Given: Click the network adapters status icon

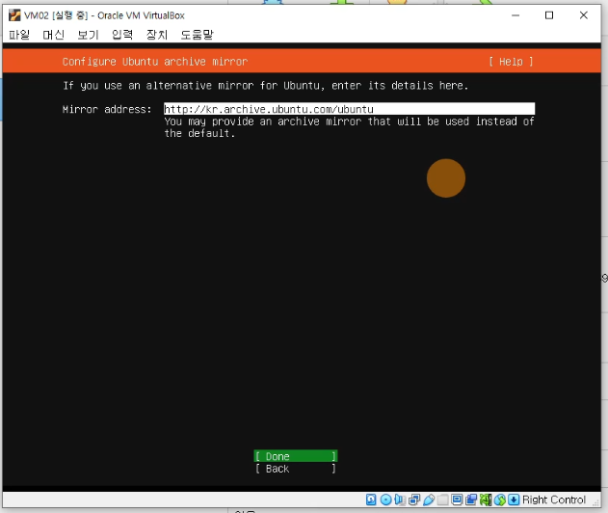Looking at the screenshot, I should 414,499.
